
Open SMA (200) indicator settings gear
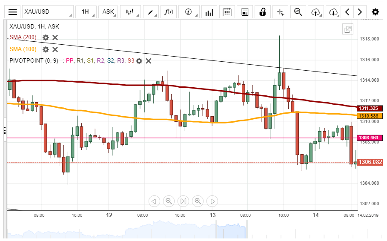46,37
